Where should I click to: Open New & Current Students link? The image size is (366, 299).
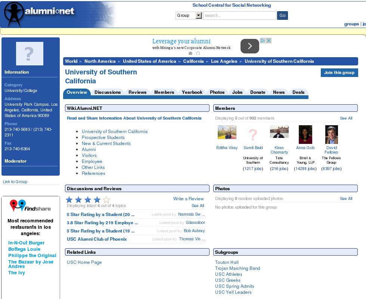[x=106, y=144]
